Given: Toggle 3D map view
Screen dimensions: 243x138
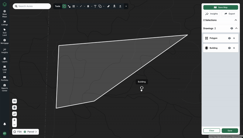Looking at the screenshot, I should 14,101.
